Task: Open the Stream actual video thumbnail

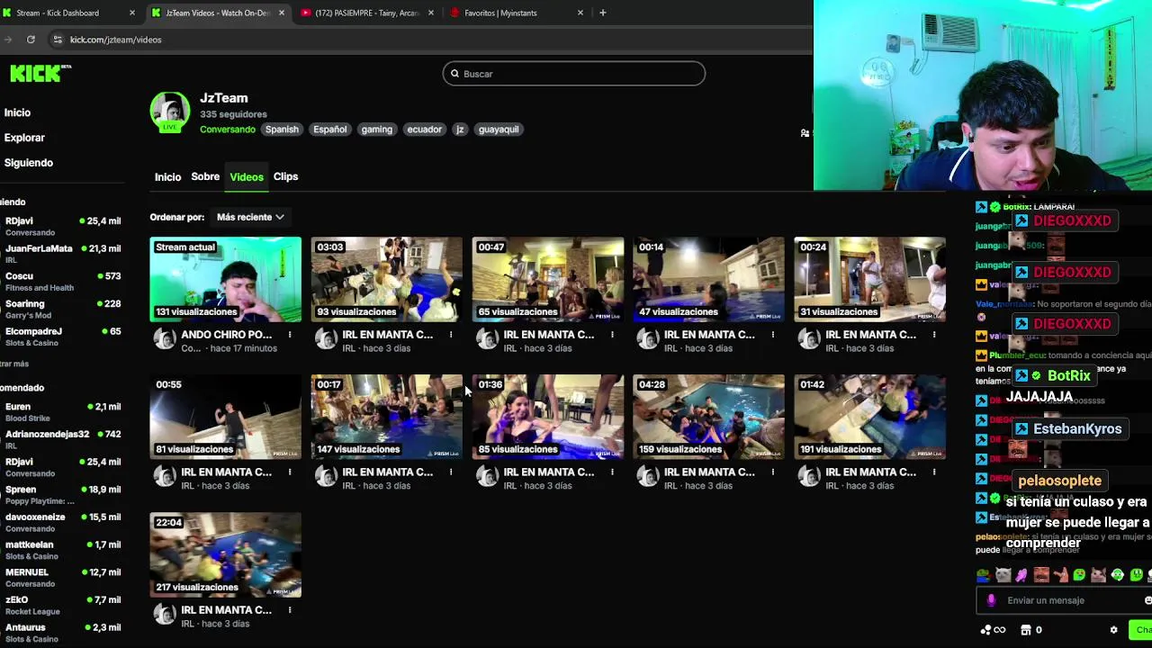Action: point(226,279)
